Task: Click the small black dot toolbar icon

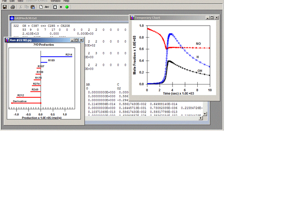Action: 61,7
